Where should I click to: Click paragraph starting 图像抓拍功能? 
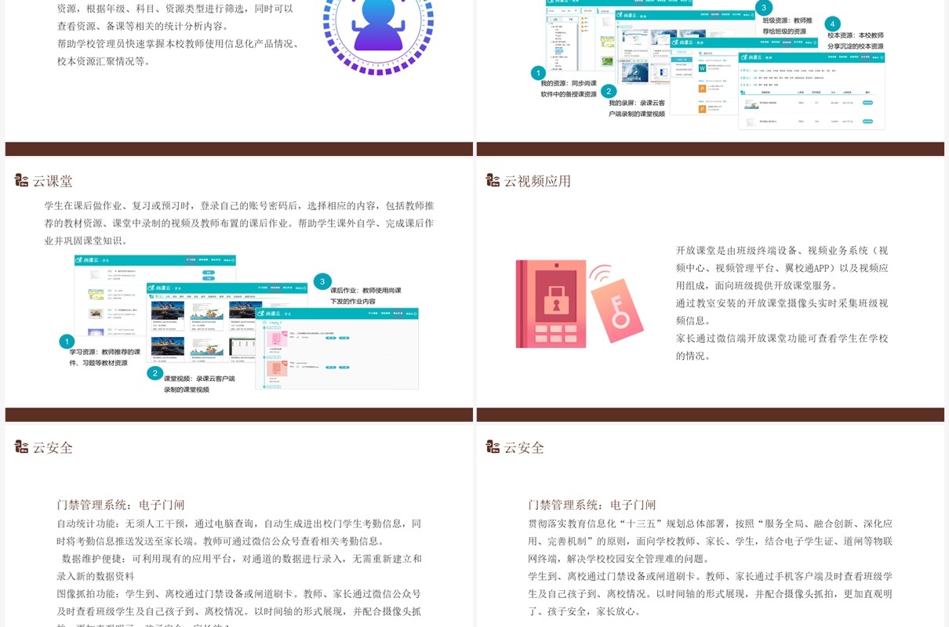coord(239,608)
